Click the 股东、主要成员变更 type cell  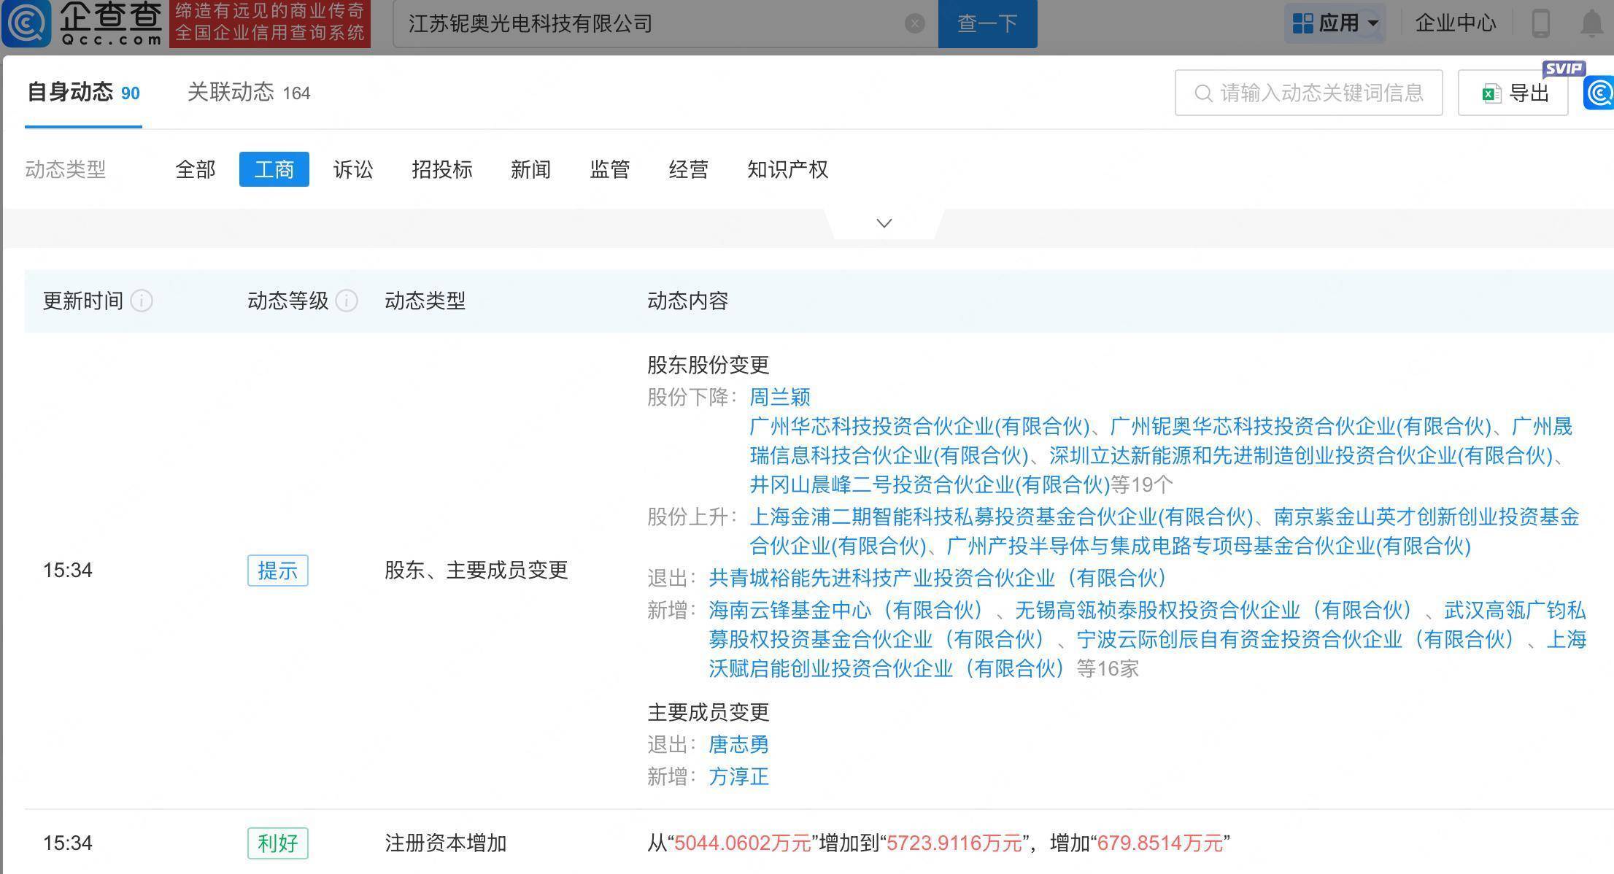coord(476,571)
